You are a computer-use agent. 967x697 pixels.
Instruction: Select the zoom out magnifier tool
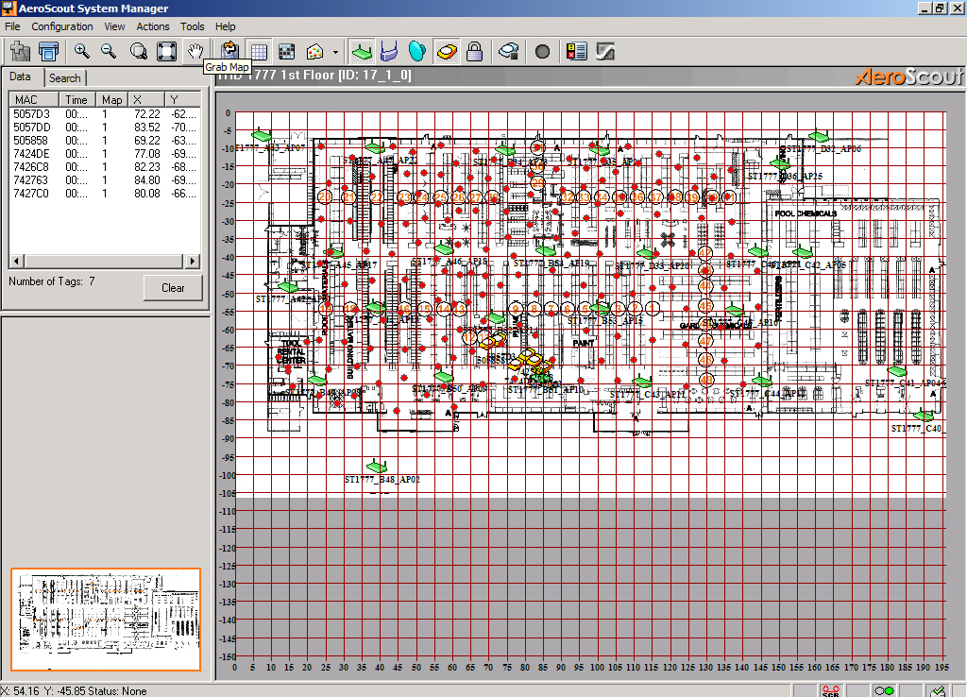[110, 51]
